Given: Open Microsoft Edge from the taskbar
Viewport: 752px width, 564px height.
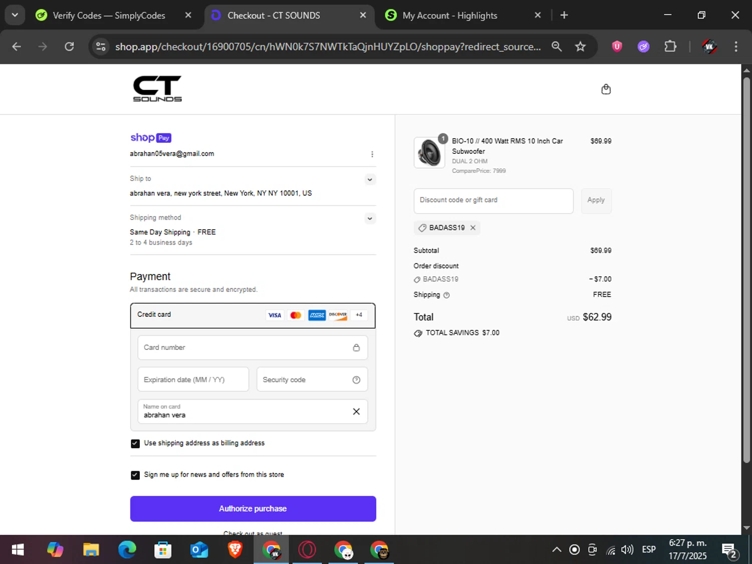Looking at the screenshot, I should point(127,550).
